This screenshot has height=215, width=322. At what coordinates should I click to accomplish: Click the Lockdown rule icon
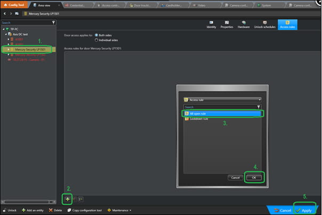coord(187,119)
